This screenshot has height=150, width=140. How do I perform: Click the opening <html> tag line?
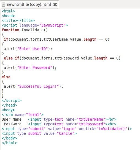coord(8,11)
